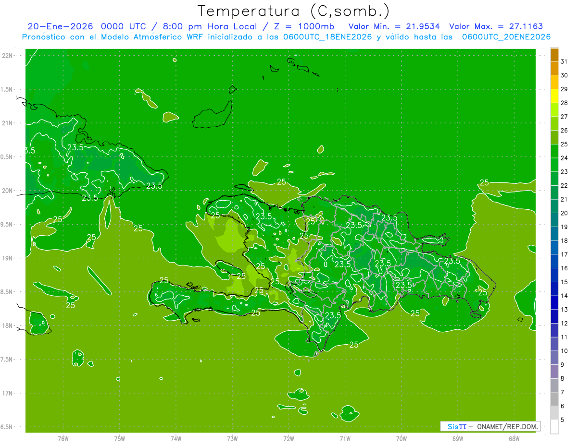This screenshot has height=445, width=577.
Task: Click the "18N" latitude label
Action: pos(8,325)
